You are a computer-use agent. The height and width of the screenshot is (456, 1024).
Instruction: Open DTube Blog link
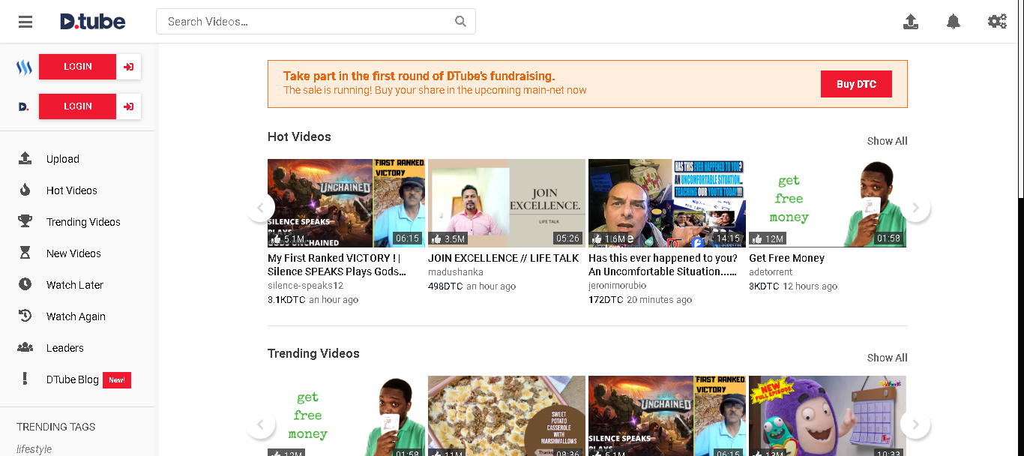(73, 379)
